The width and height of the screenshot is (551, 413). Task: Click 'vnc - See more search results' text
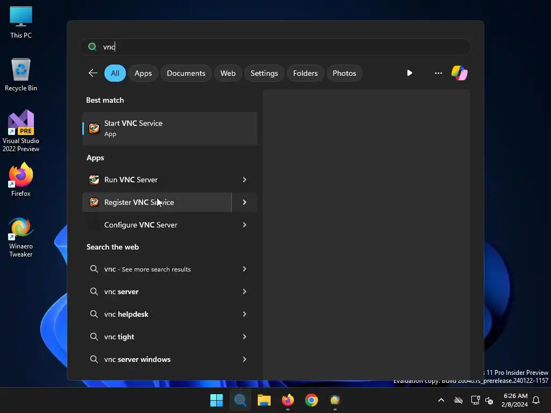point(147,269)
